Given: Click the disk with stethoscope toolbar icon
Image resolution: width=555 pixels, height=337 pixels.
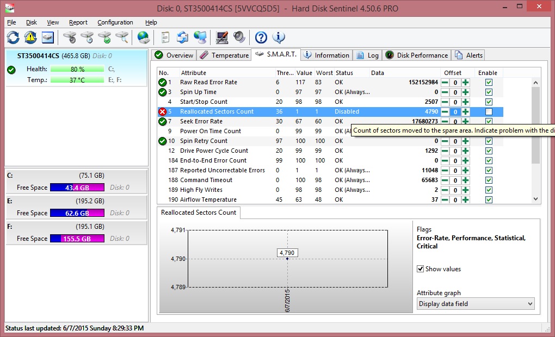Looking at the screenshot, I should point(70,37).
